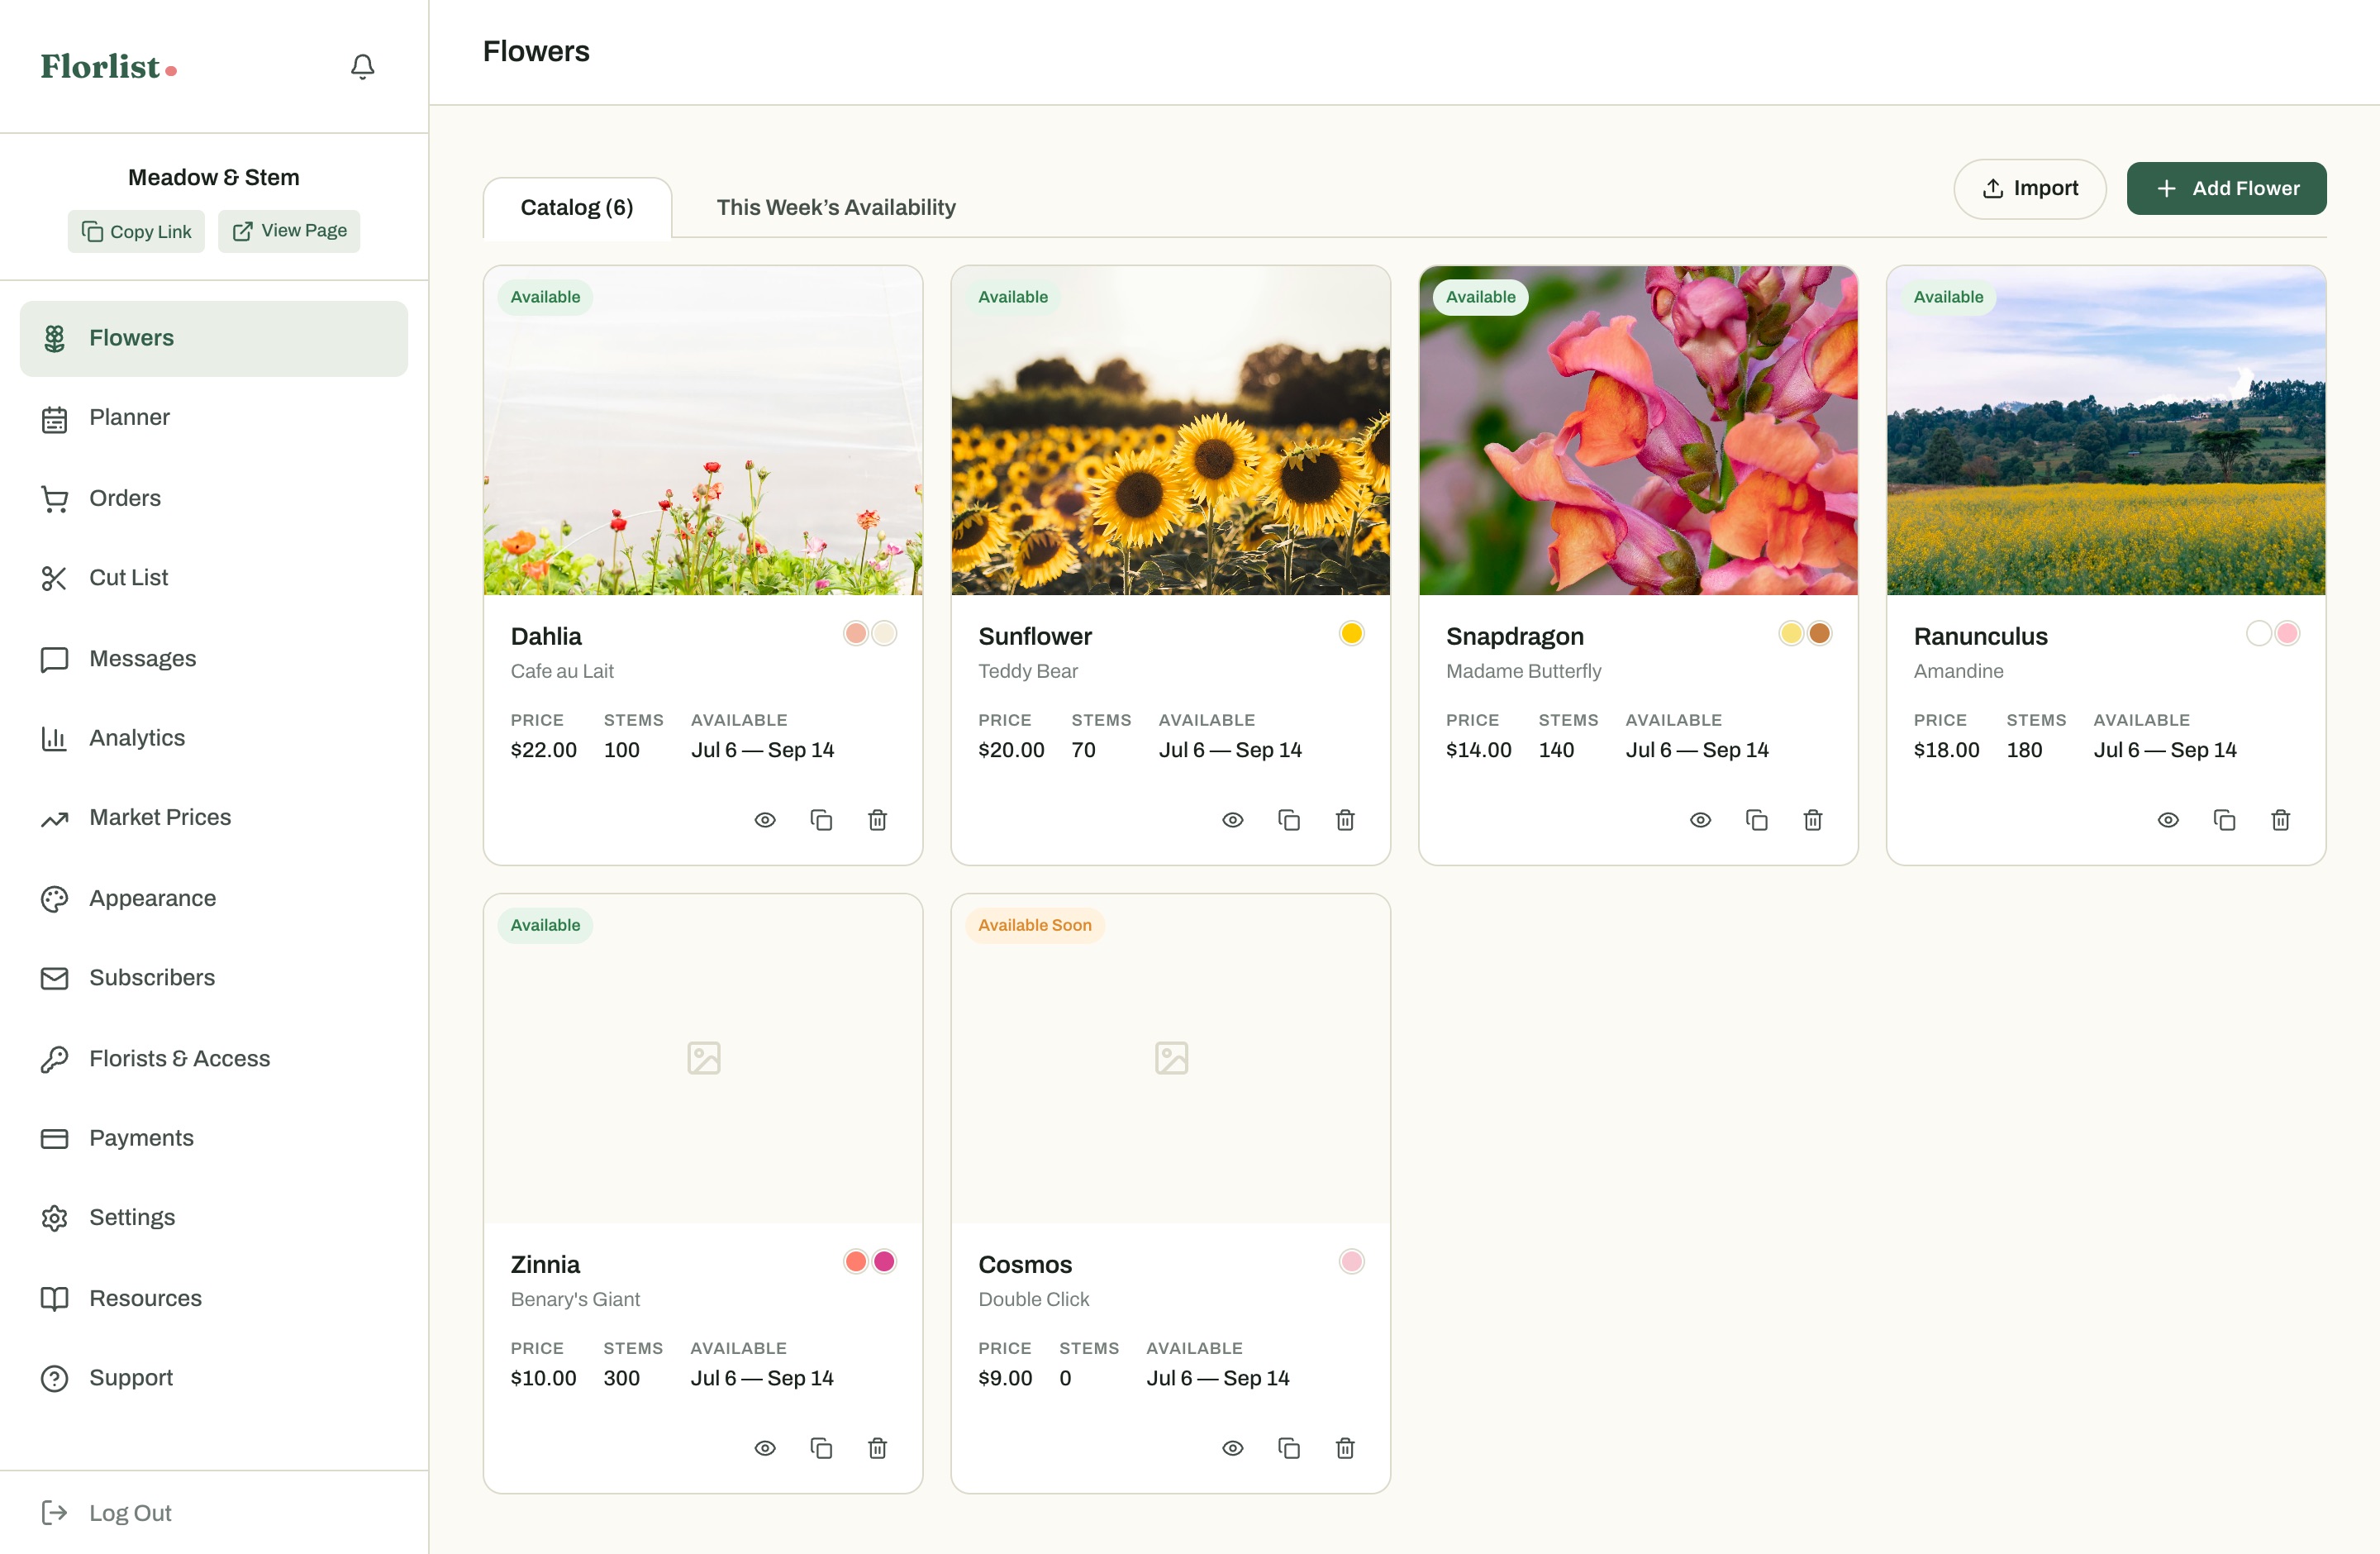Click Snapdragon's brown color swatch
Image resolution: width=2380 pixels, height=1554 pixels.
(x=1820, y=633)
